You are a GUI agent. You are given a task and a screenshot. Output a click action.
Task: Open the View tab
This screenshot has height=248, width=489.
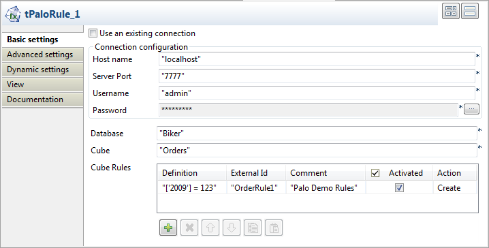coord(42,84)
